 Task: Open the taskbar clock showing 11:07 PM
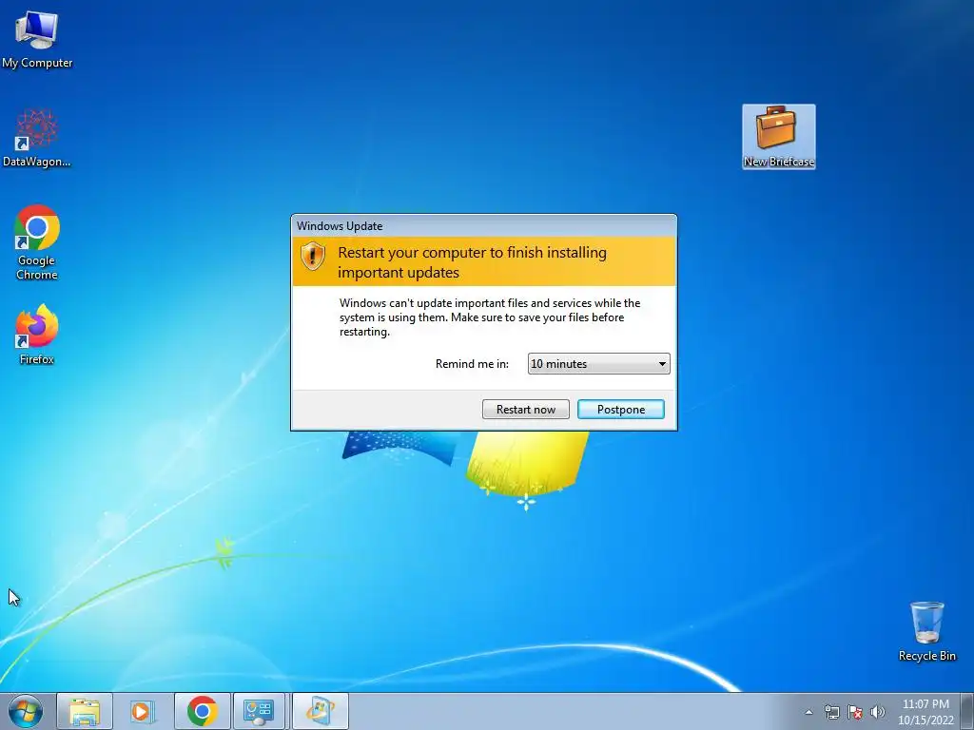pyautogui.click(x=925, y=712)
